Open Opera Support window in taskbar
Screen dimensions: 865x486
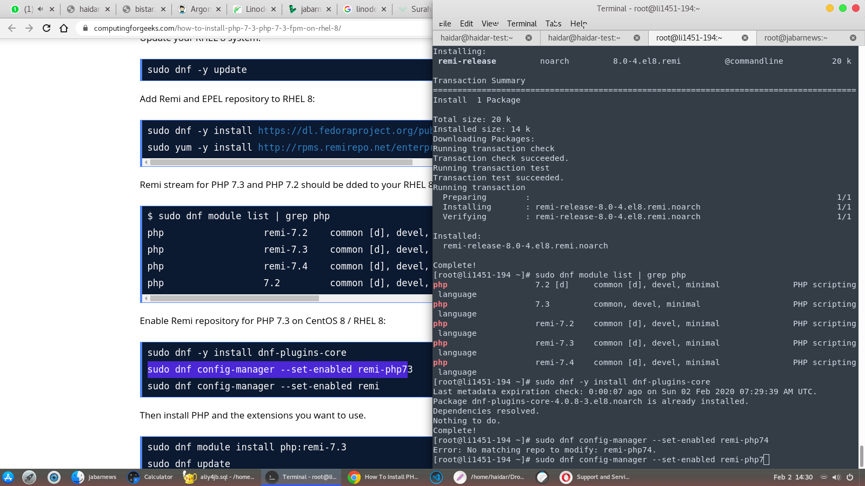(595, 477)
